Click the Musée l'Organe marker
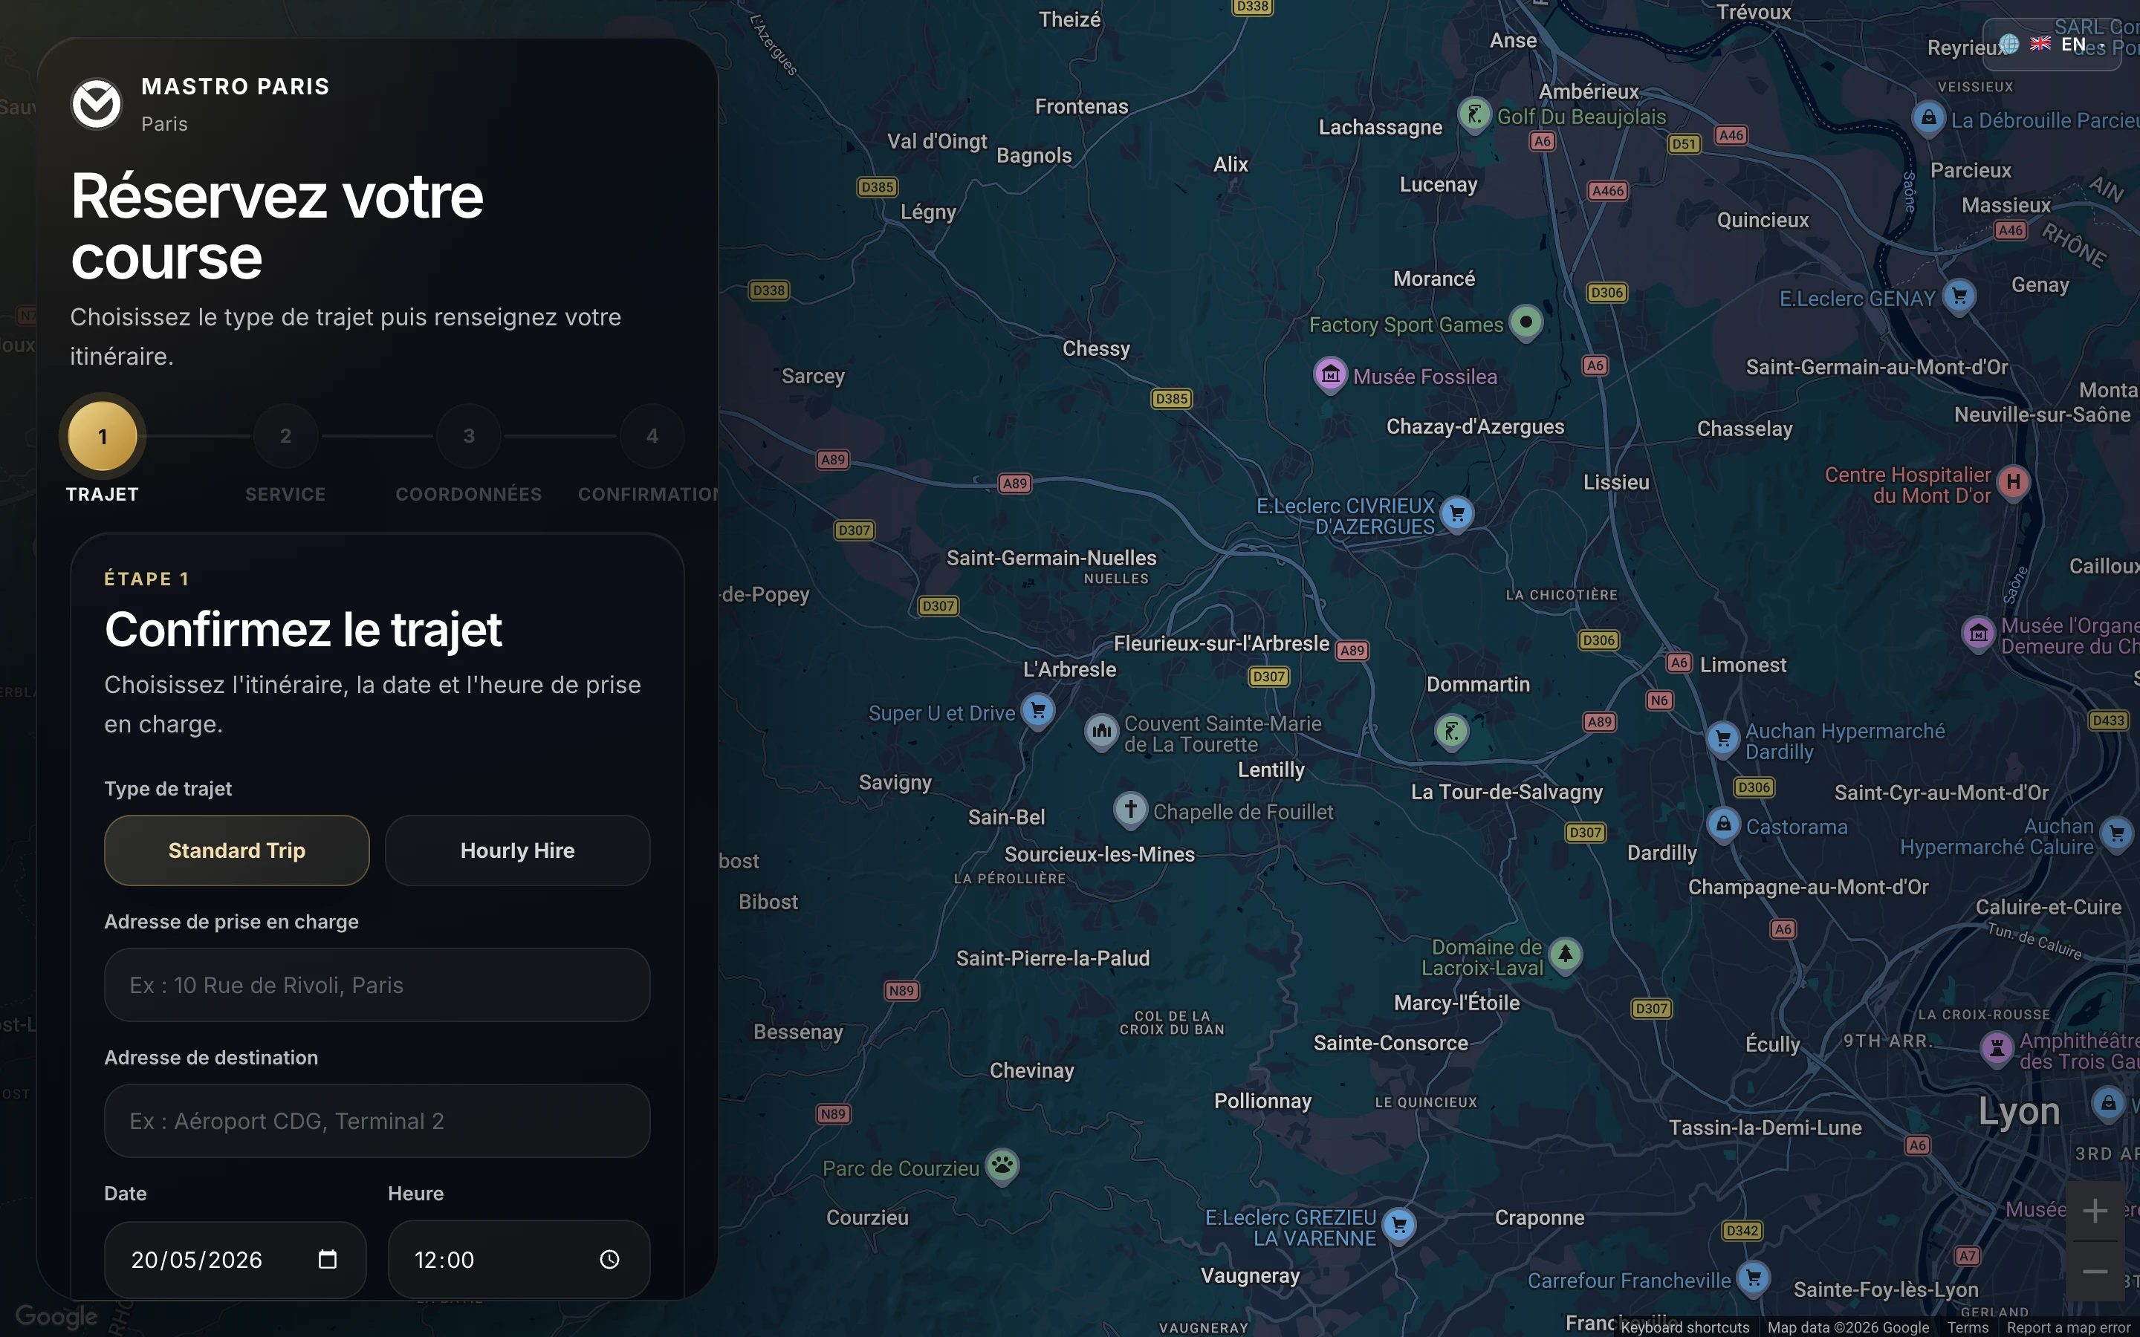 1979,634
